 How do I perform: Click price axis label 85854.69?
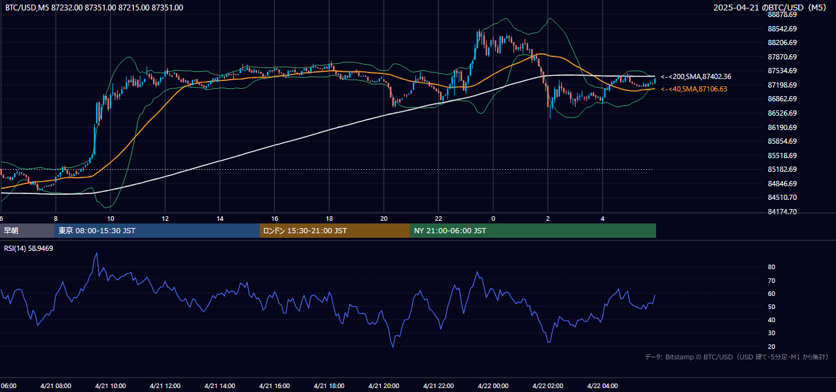tap(782, 141)
